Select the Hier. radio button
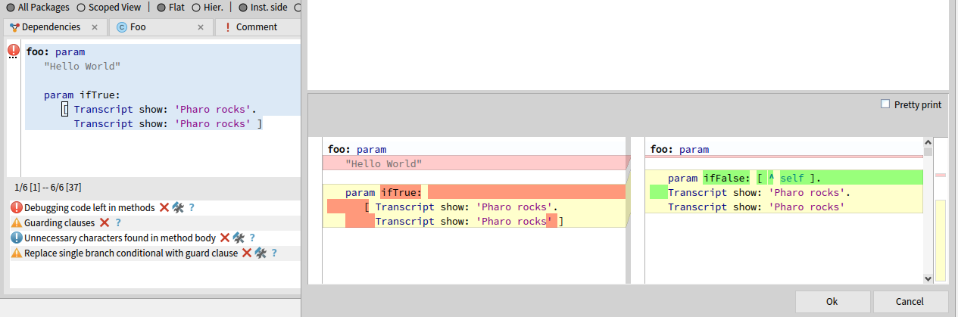 [x=196, y=8]
